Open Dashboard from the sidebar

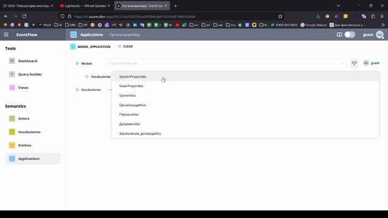click(33, 61)
